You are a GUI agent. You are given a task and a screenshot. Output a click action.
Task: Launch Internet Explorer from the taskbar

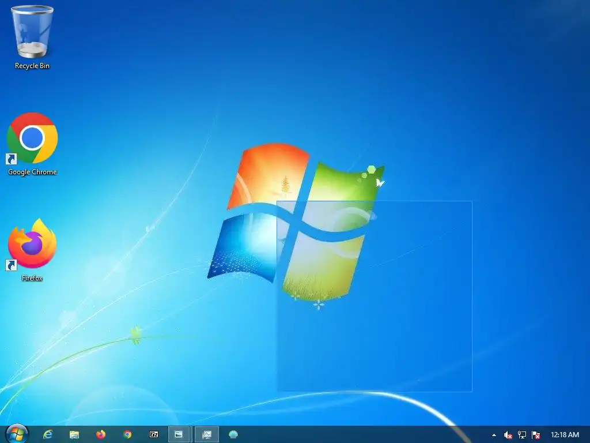[48, 434]
